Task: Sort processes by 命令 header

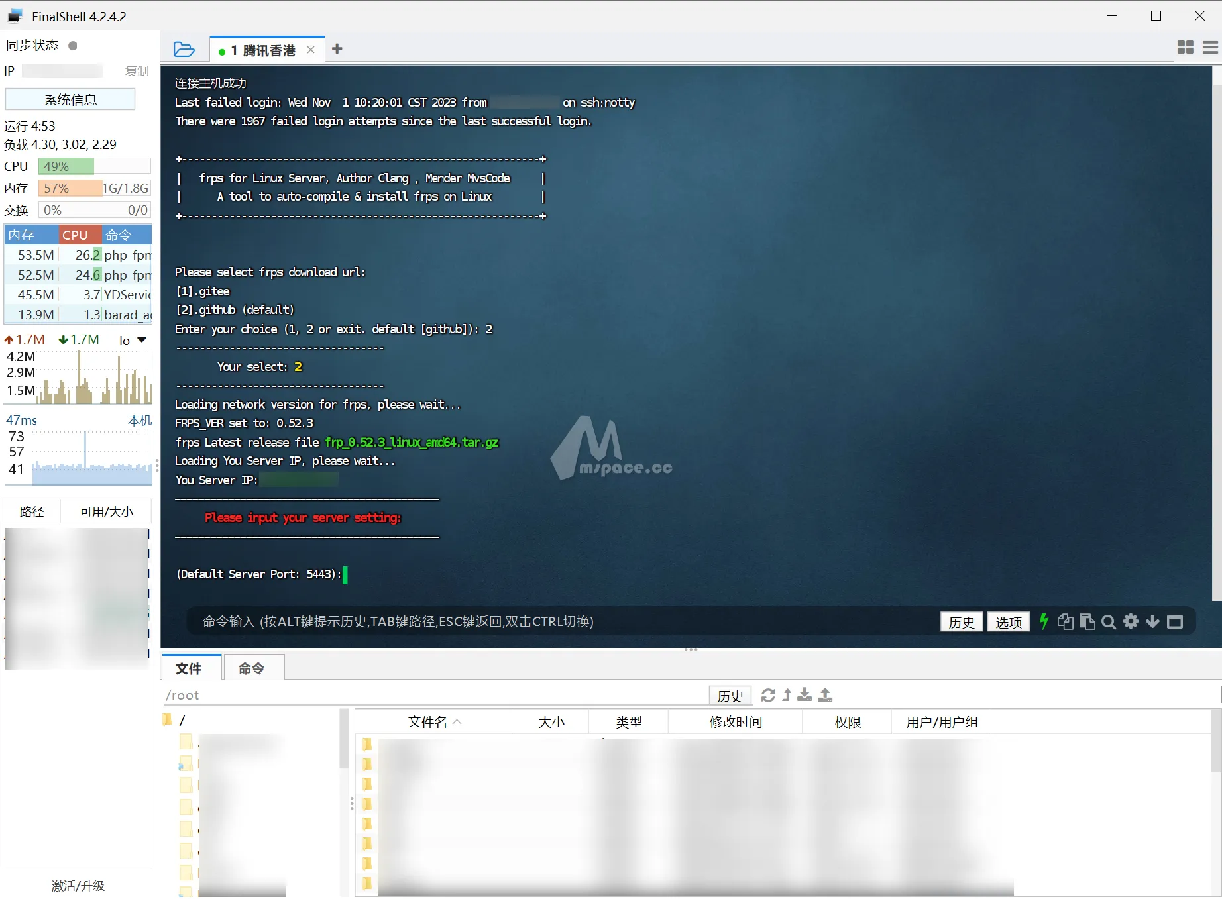Action: pos(127,235)
